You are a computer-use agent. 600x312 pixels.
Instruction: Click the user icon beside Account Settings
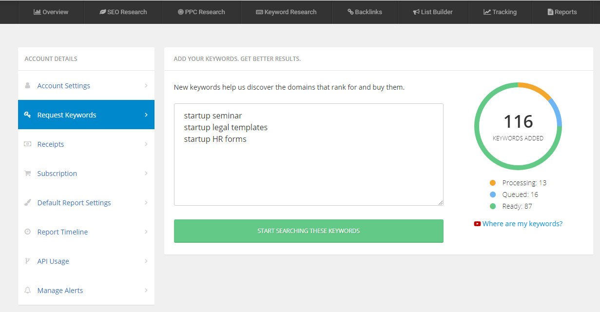pos(27,85)
